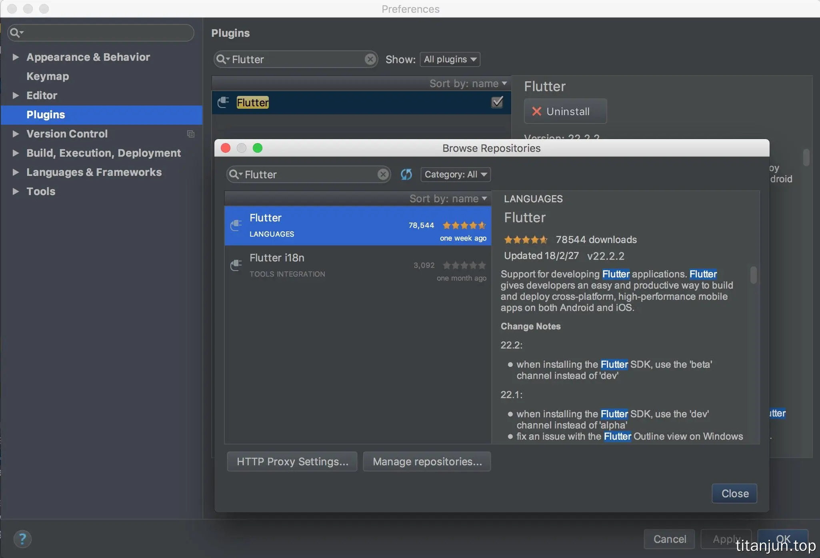This screenshot has height=558, width=820.
Task: Open Sort by name in repositories list
Action: click(x=448, y=199)
